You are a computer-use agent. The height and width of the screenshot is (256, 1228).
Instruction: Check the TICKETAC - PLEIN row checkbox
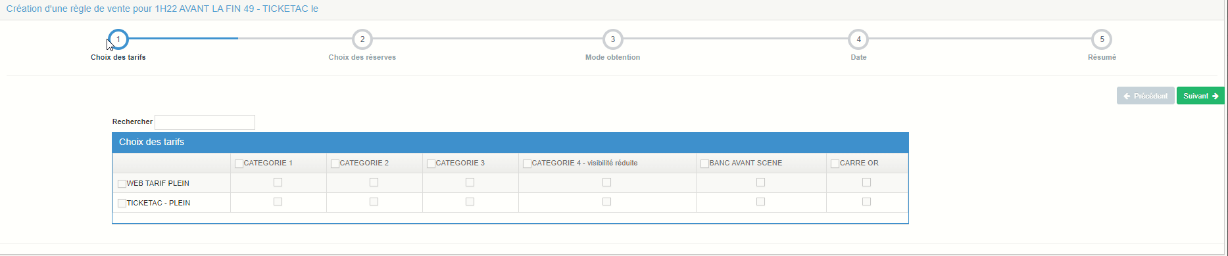[122, 203]
